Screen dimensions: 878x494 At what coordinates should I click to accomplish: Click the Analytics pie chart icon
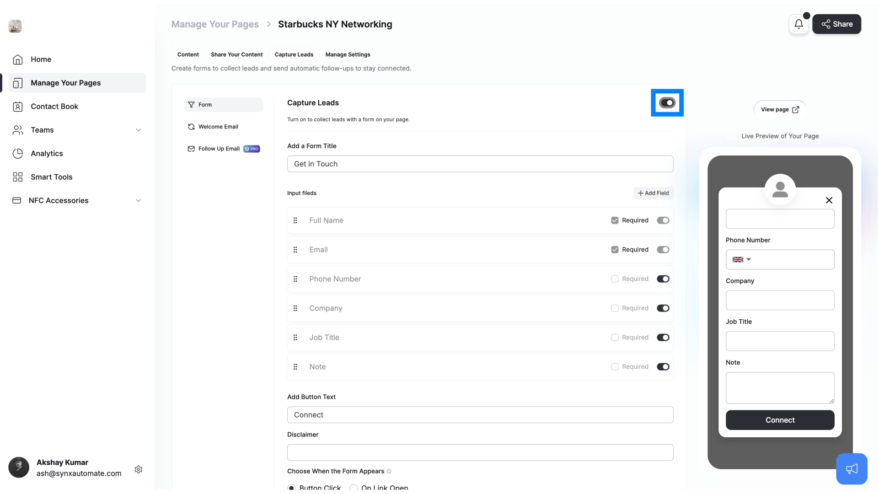coord(18,154)
